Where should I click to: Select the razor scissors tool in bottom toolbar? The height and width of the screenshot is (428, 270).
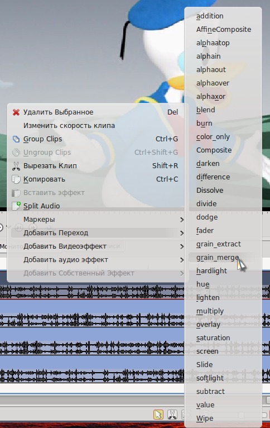(172, 415)
